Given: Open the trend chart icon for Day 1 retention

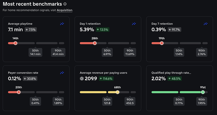Looking at the screenshot, I should coord(134,24).
